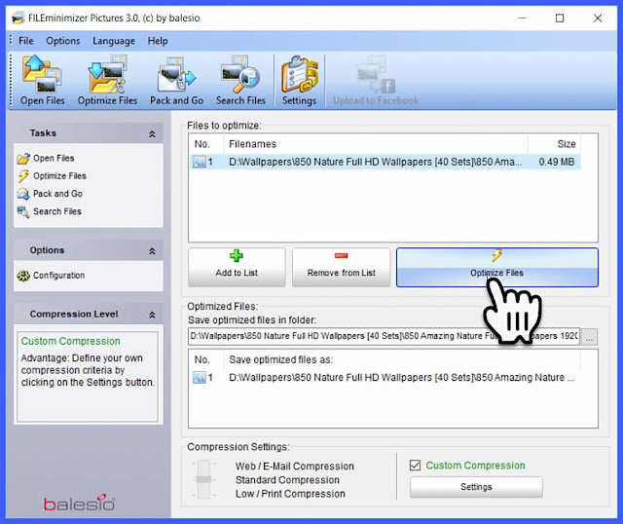Select the output path in Save optimized files row 1
This screenshot has height=524, width=623.
click(x=401, y=377)
